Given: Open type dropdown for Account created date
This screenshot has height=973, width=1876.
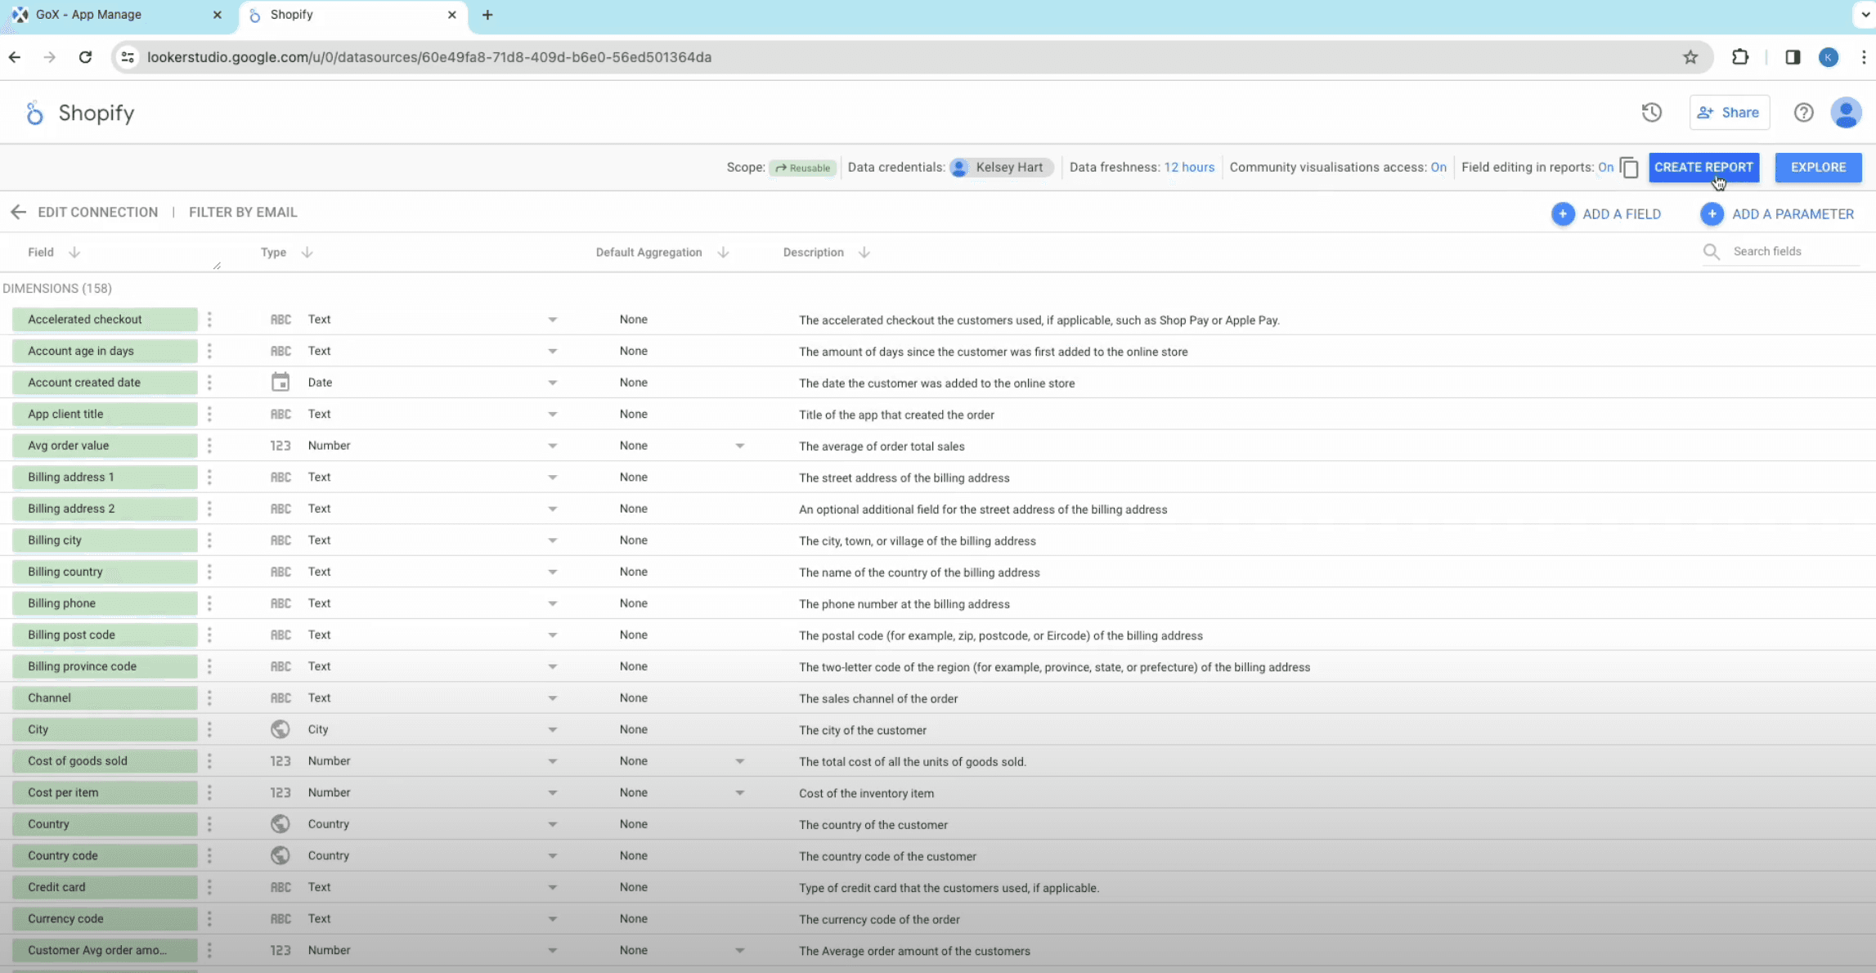Looking at the screenshot, I should point(552,383).
